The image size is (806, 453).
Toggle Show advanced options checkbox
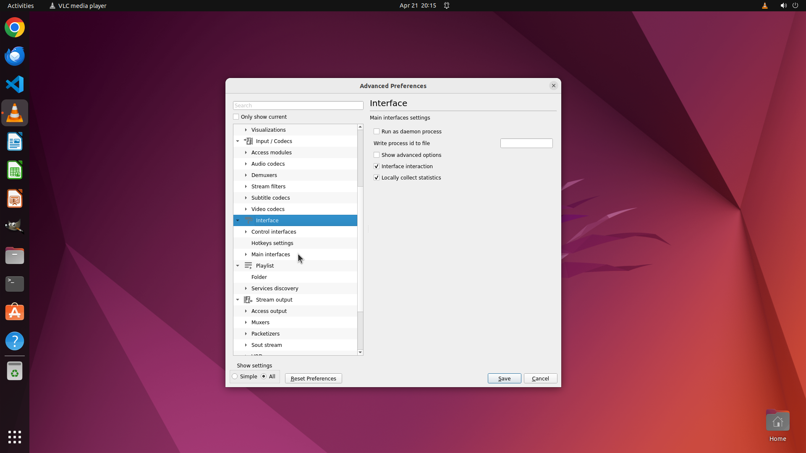point(377,155)
